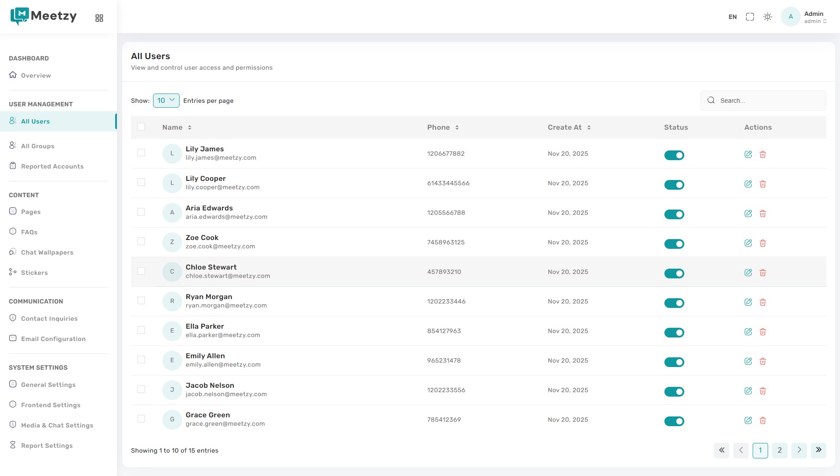Toggle the sidebar grid menu icon
The image size is (840, 476).
[99, 18]
